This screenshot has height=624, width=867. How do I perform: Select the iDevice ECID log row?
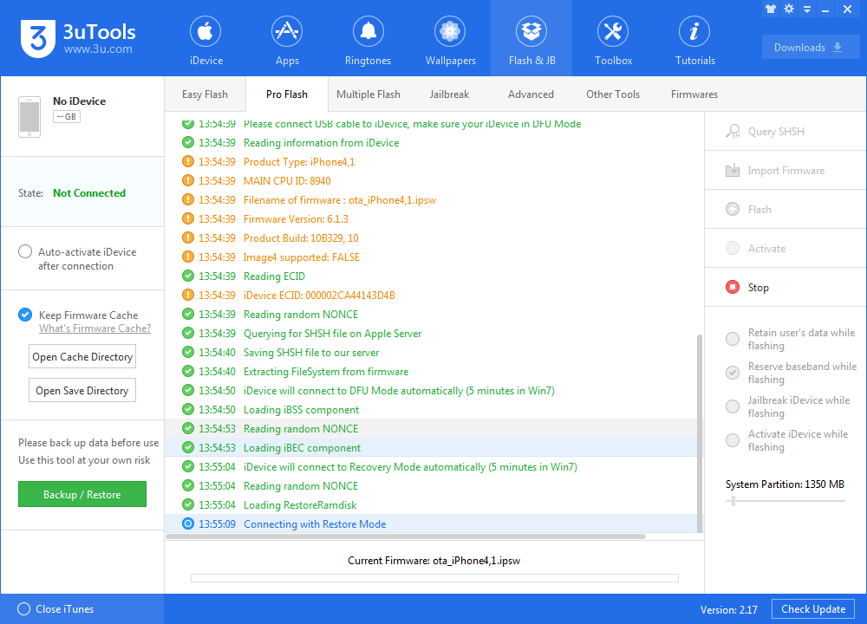click(431, 296)
